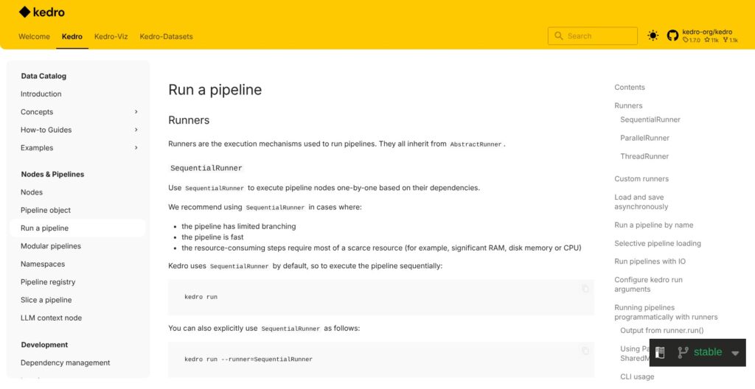Click the 'the pipeline is fast' bullet
Viewport: 755px width, 389px height.
click(x=212, y=237)
